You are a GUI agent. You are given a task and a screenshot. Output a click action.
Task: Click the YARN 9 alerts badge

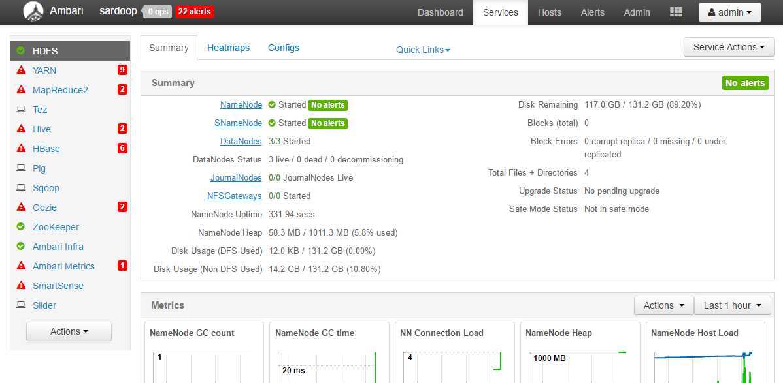tap(122, 70)
